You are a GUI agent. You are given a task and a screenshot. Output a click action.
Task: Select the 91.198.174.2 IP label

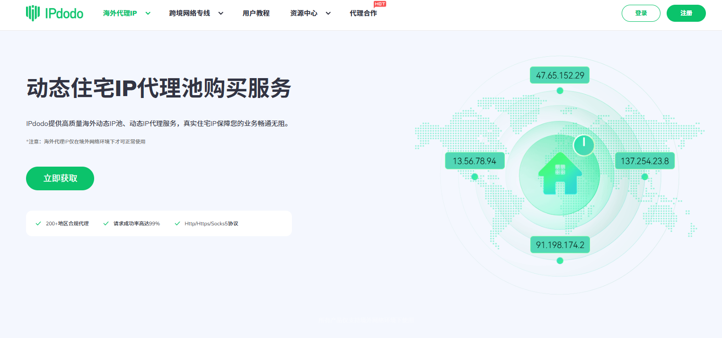click(560, 245)
